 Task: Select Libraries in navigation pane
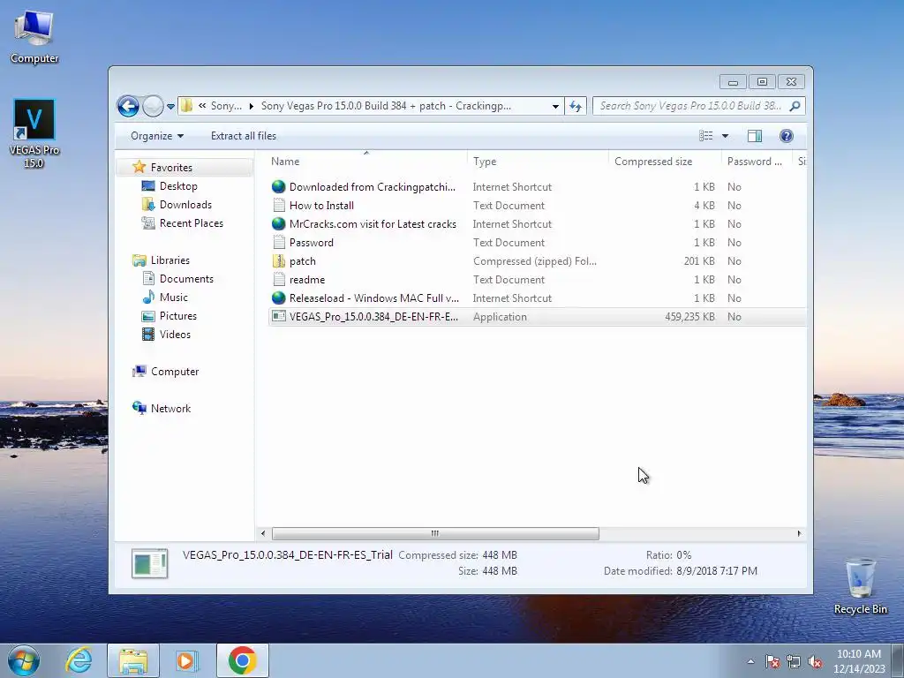(x=170, y=260)
